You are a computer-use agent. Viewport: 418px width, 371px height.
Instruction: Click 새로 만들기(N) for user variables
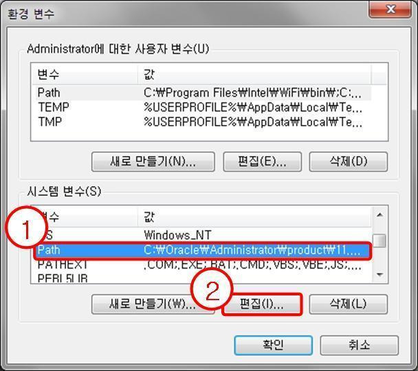[x=153, y=161]
